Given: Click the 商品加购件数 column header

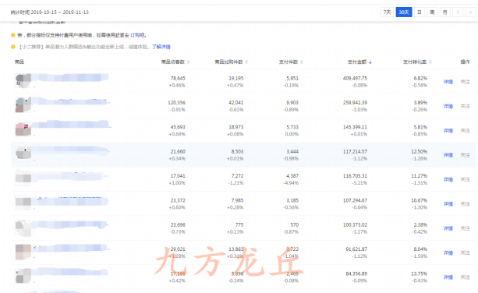Looking at the screenshot, I should 228,62.
